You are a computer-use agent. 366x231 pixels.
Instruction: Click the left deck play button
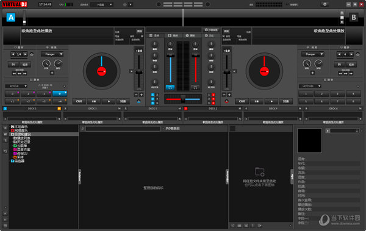(109, 101)
